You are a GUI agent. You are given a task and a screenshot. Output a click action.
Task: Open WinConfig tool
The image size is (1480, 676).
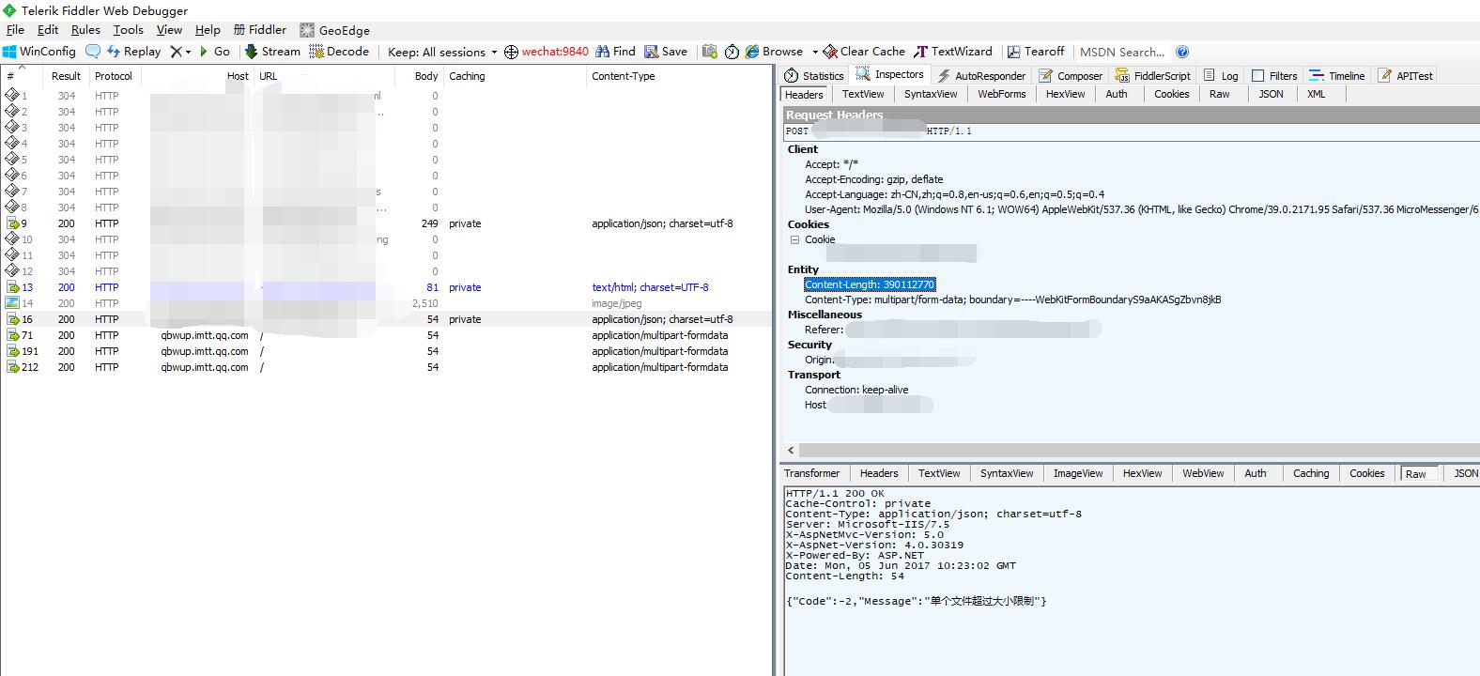(39, 52)
